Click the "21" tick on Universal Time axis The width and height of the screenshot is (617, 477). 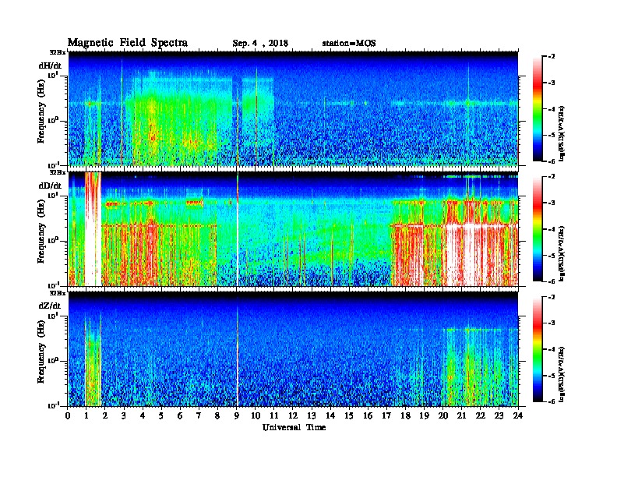click(461, 416)
